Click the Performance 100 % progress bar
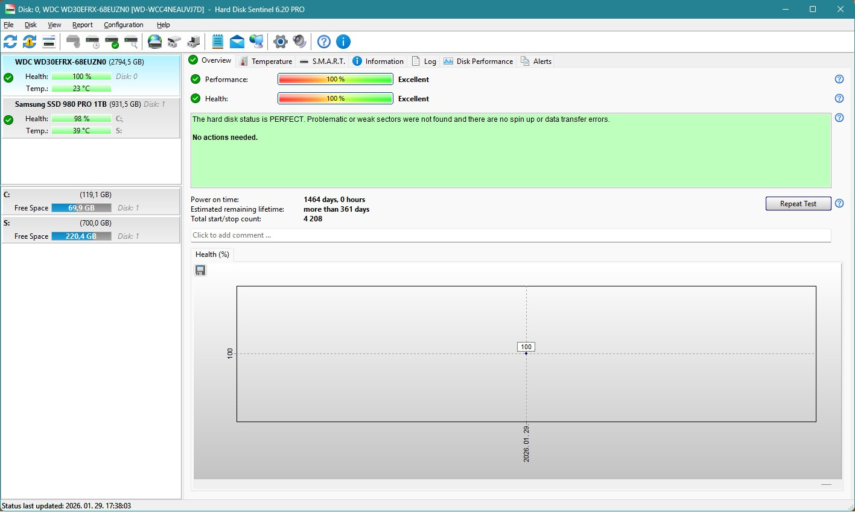This screenshot has height=512, width=855. pyautogui.click(x=335, y=79)
